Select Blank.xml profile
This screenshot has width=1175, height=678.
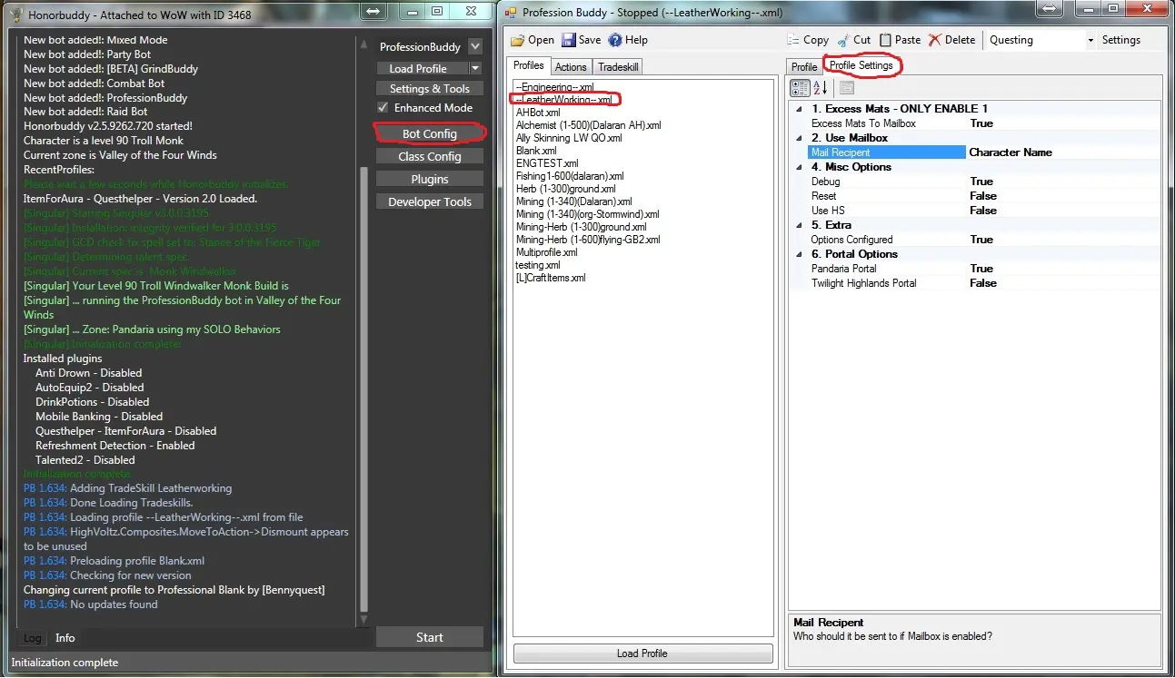536,151
